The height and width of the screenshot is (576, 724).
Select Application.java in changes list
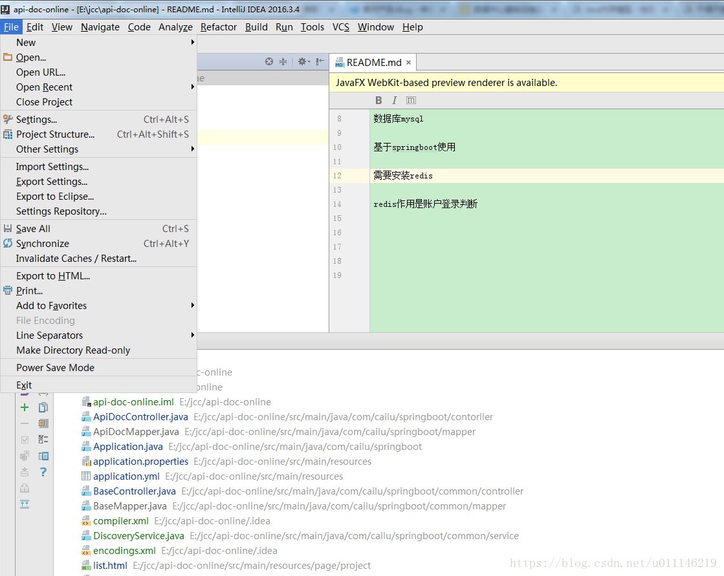[128, 447]
